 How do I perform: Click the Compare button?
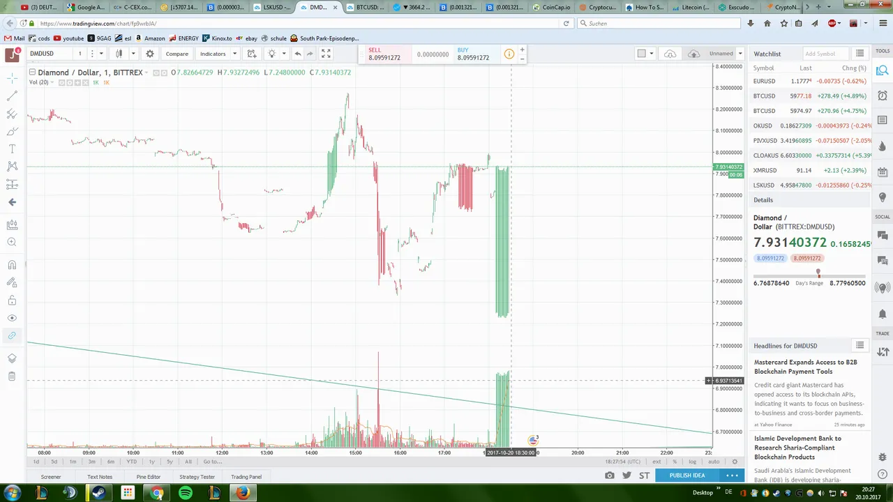pyautogui.click(x=177, y=54)
